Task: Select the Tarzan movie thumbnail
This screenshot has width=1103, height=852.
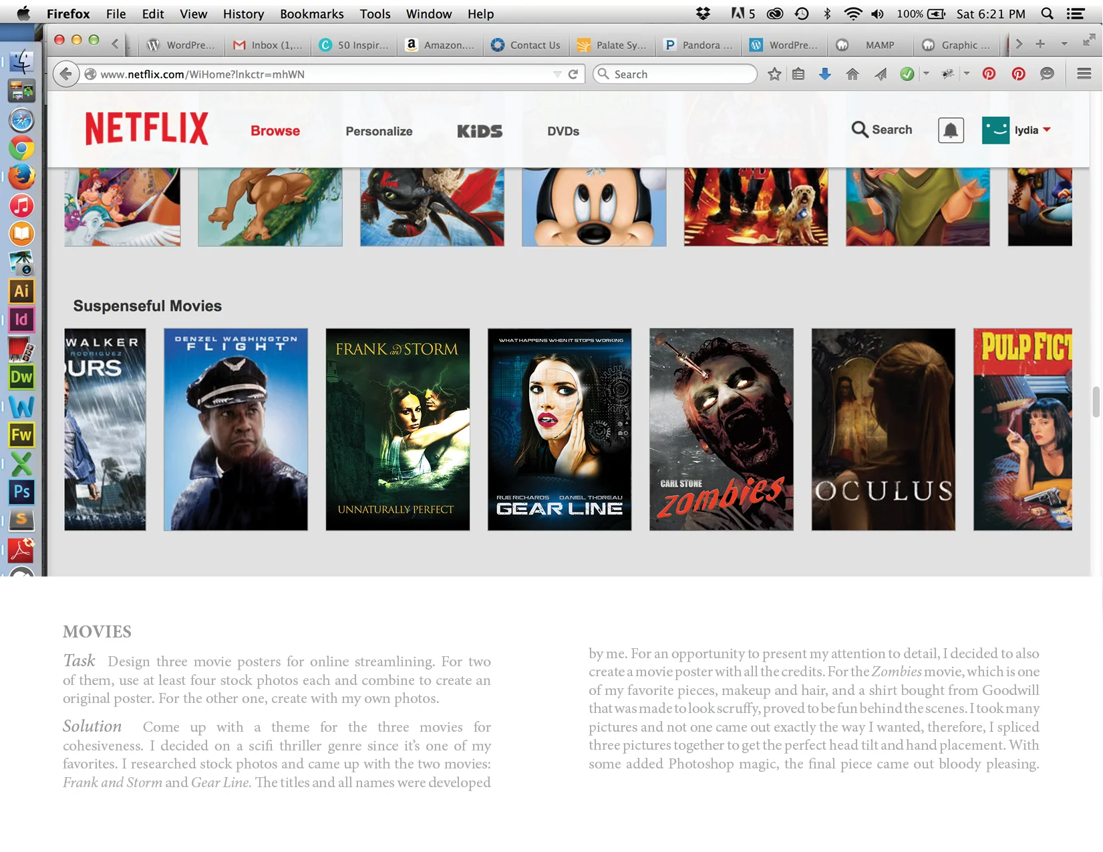Action: (270, 207)
